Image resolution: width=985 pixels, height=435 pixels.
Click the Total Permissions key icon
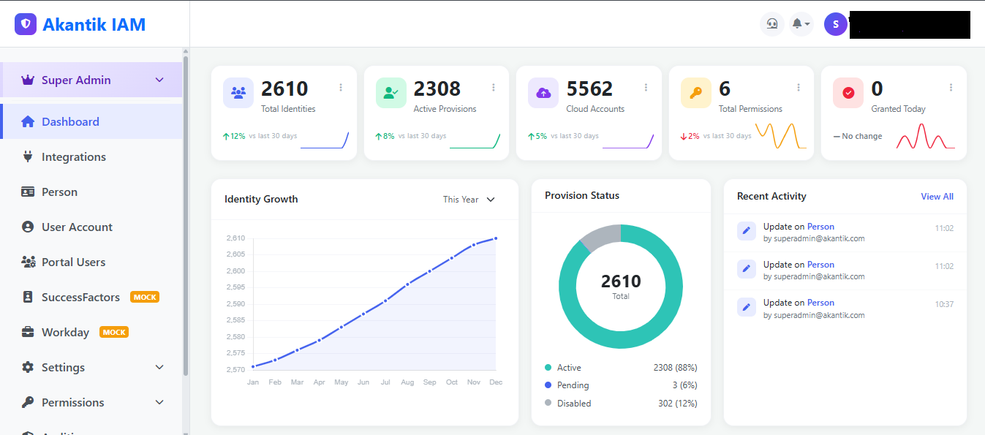tap(696, 93)
